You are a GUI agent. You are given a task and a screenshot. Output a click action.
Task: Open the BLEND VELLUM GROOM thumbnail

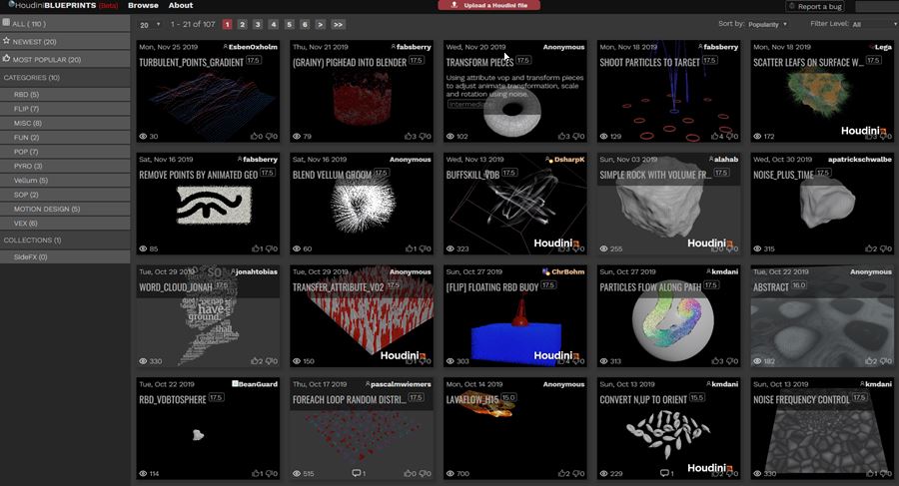point(362,206)
